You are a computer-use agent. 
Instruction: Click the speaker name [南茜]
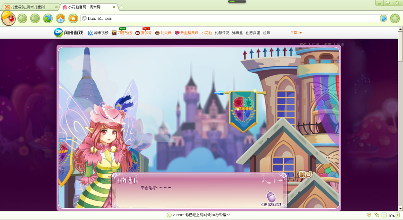[126, 180]
